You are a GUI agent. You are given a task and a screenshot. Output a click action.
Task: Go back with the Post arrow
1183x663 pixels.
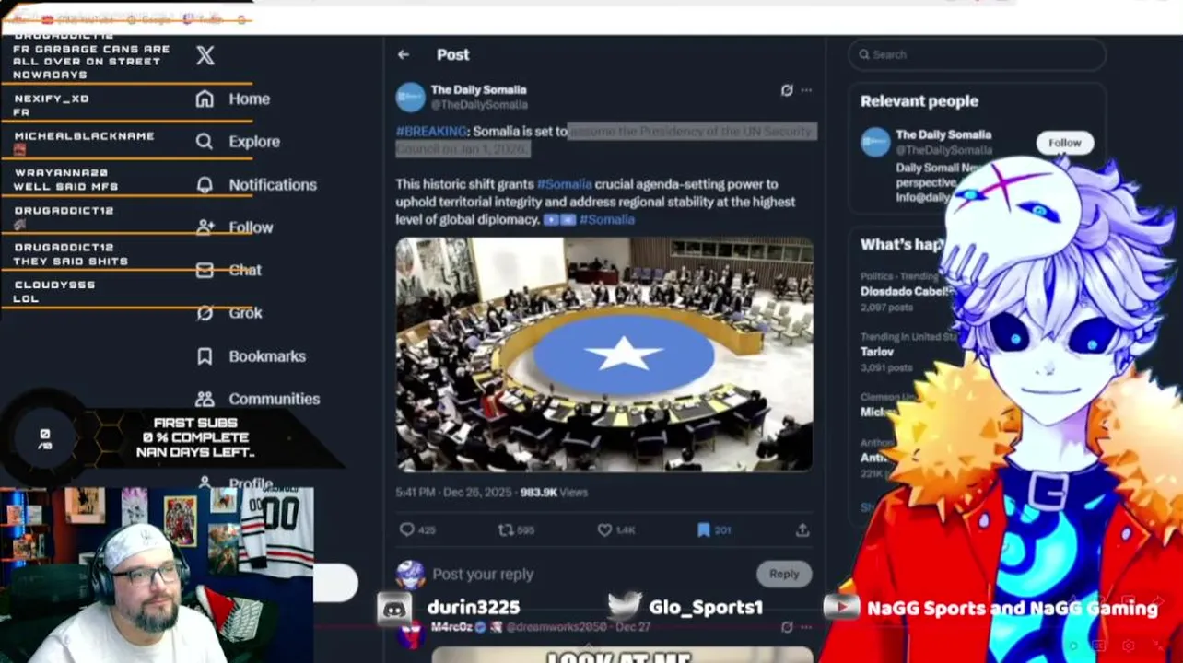[x=404, y=54]
